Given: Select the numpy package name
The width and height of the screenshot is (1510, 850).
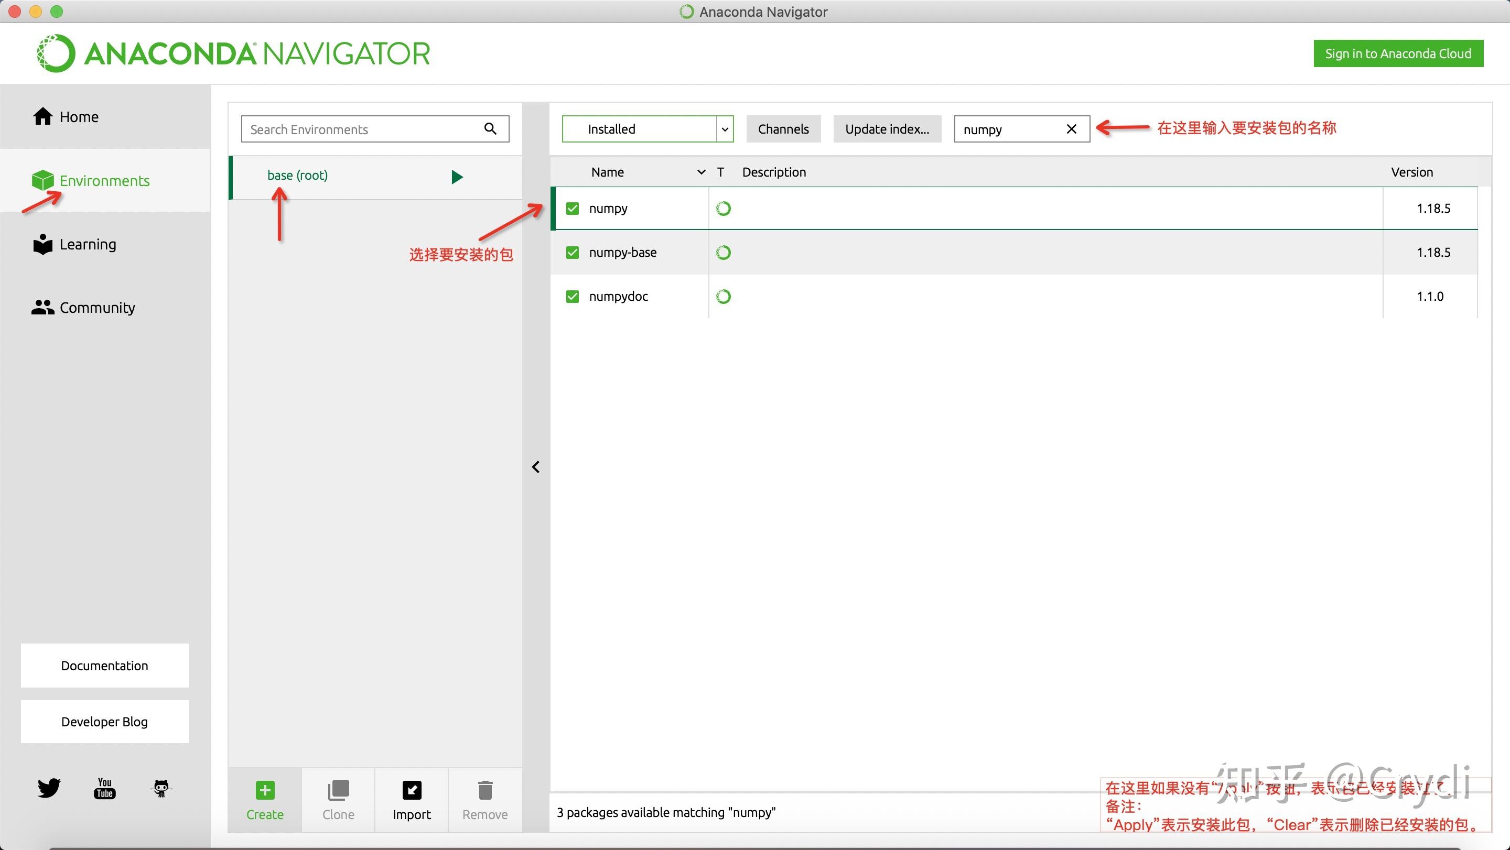Looking at the screenshot, I should tap(608, 209).
